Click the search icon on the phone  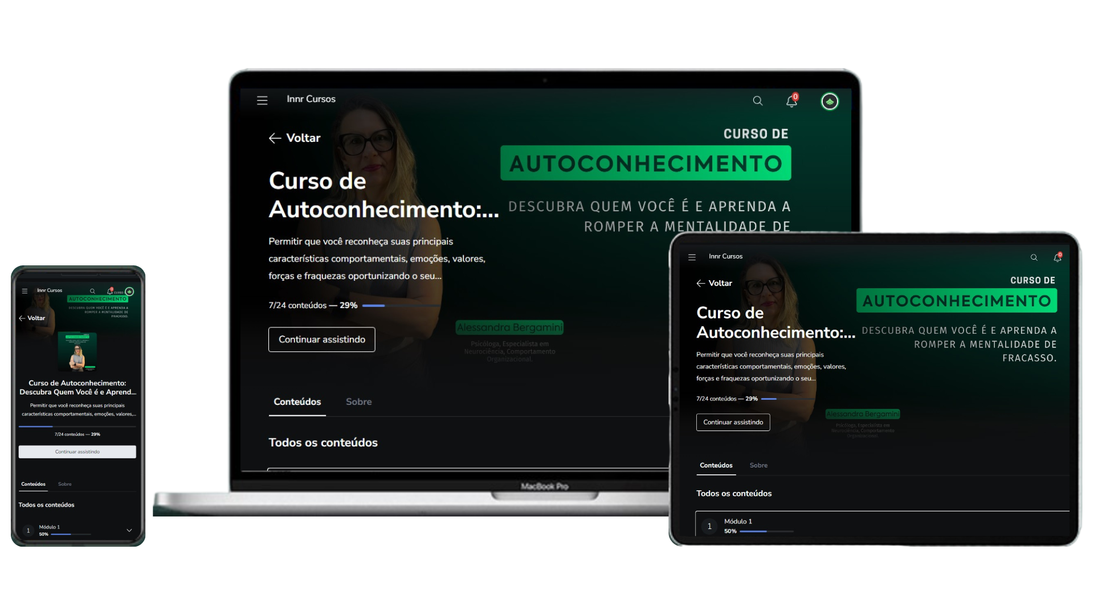(92, 291)
